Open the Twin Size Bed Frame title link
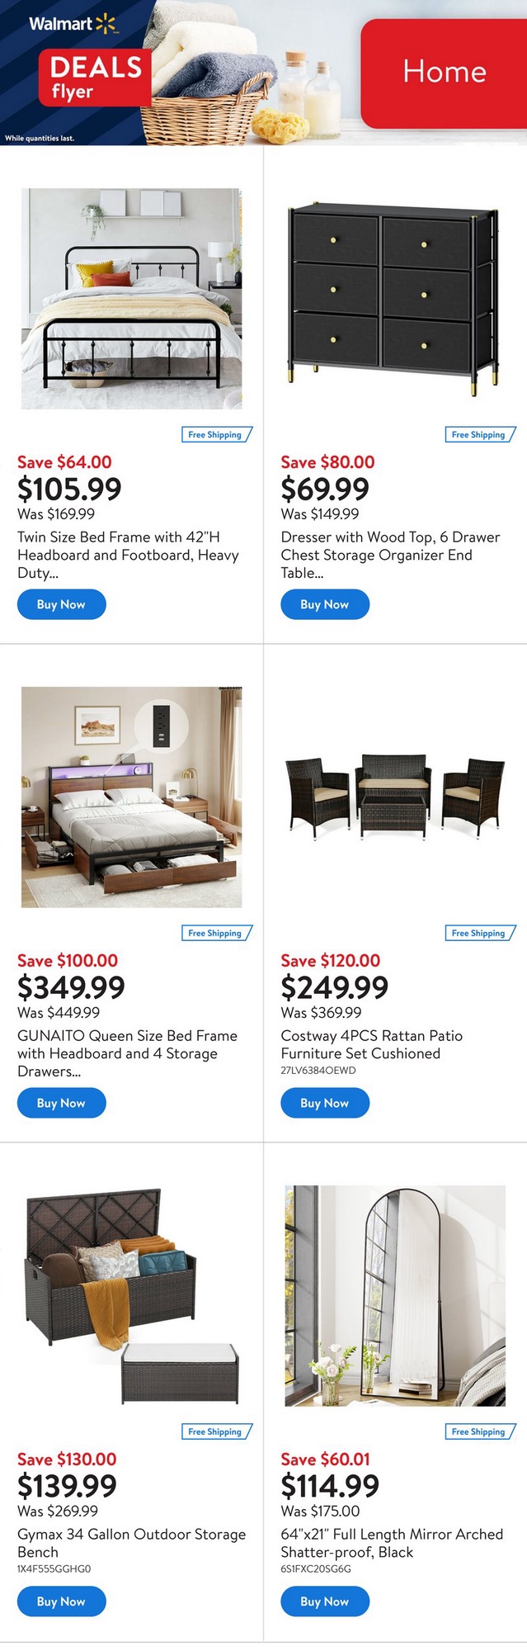 point(128,555)
